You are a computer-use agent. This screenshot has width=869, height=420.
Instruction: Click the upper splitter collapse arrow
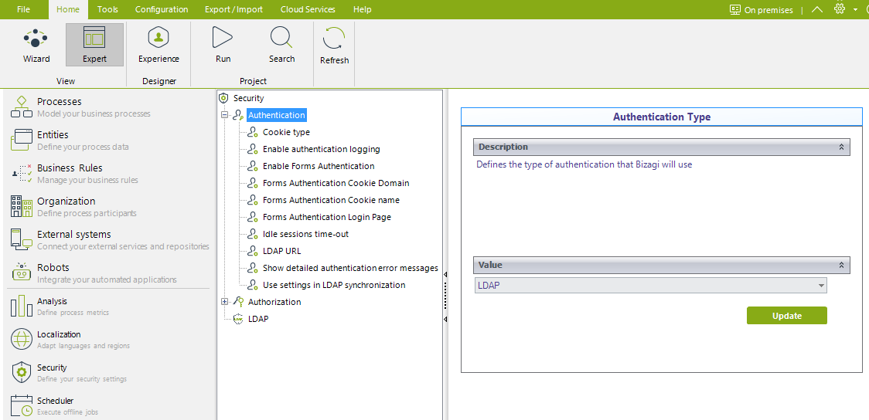coord(445,274)
